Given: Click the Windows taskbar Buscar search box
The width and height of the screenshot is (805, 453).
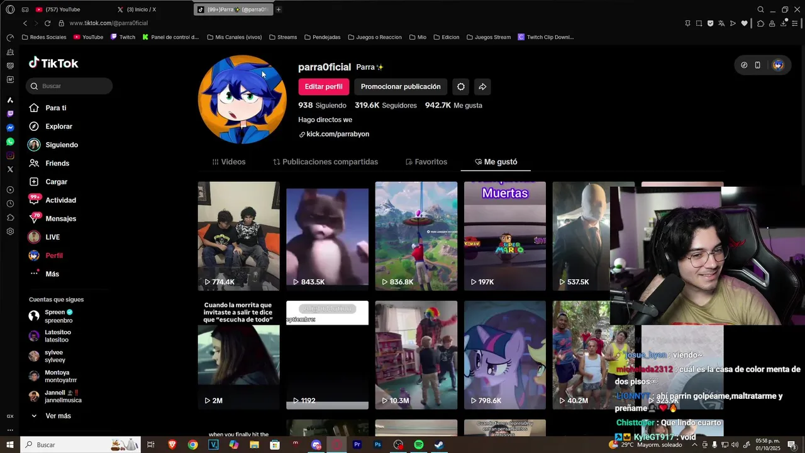Looking at the screenshot, I should 82,445.
